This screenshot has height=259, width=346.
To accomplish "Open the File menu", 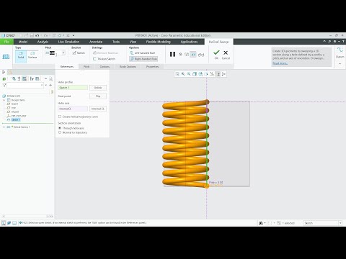I will (6, 42).
